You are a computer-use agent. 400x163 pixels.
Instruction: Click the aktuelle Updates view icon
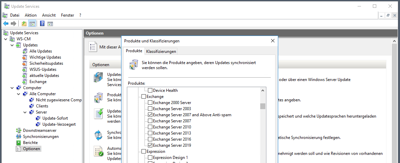[x=25, y=76]
